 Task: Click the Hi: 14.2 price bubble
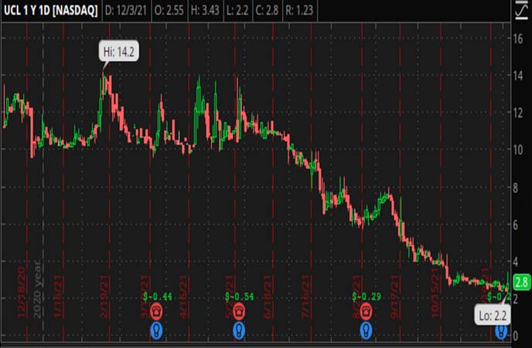pyautogui.click(x=119, y=52)
